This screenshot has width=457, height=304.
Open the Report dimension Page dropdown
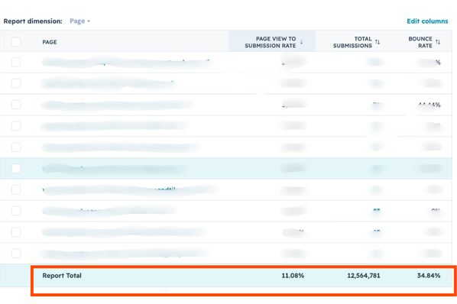tap(79, 21)
